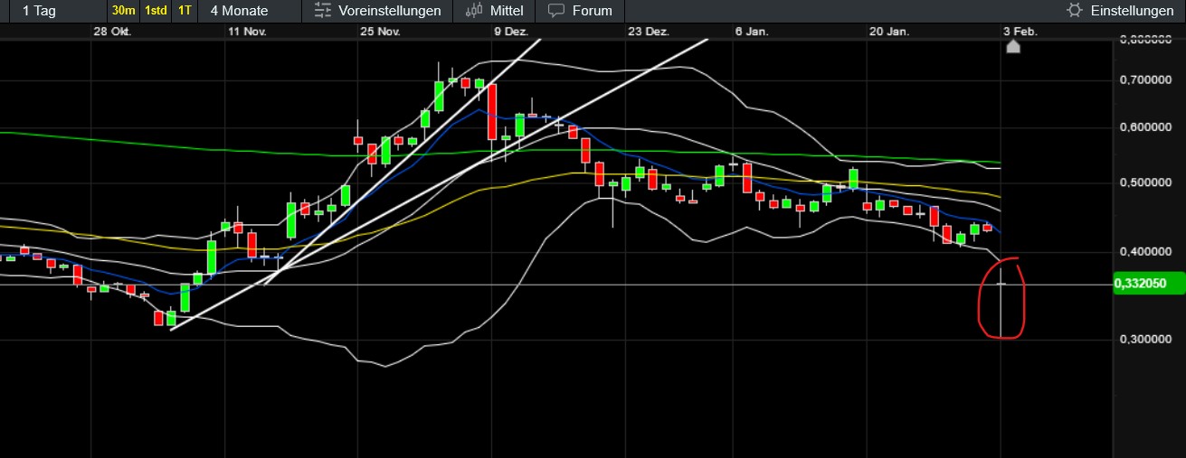The image size is (1186, 458).
Task: Select the 30m quick interval
Action: coord(123,11)
